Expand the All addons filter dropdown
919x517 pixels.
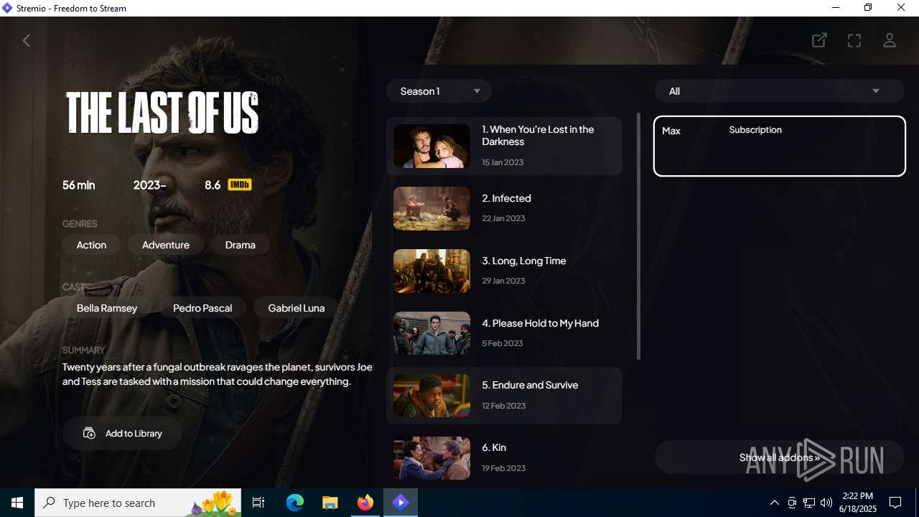[x=779, y=91]
